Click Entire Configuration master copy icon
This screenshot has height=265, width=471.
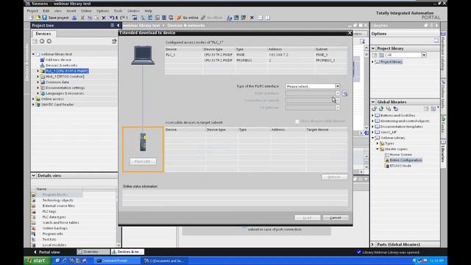[387, 160]
